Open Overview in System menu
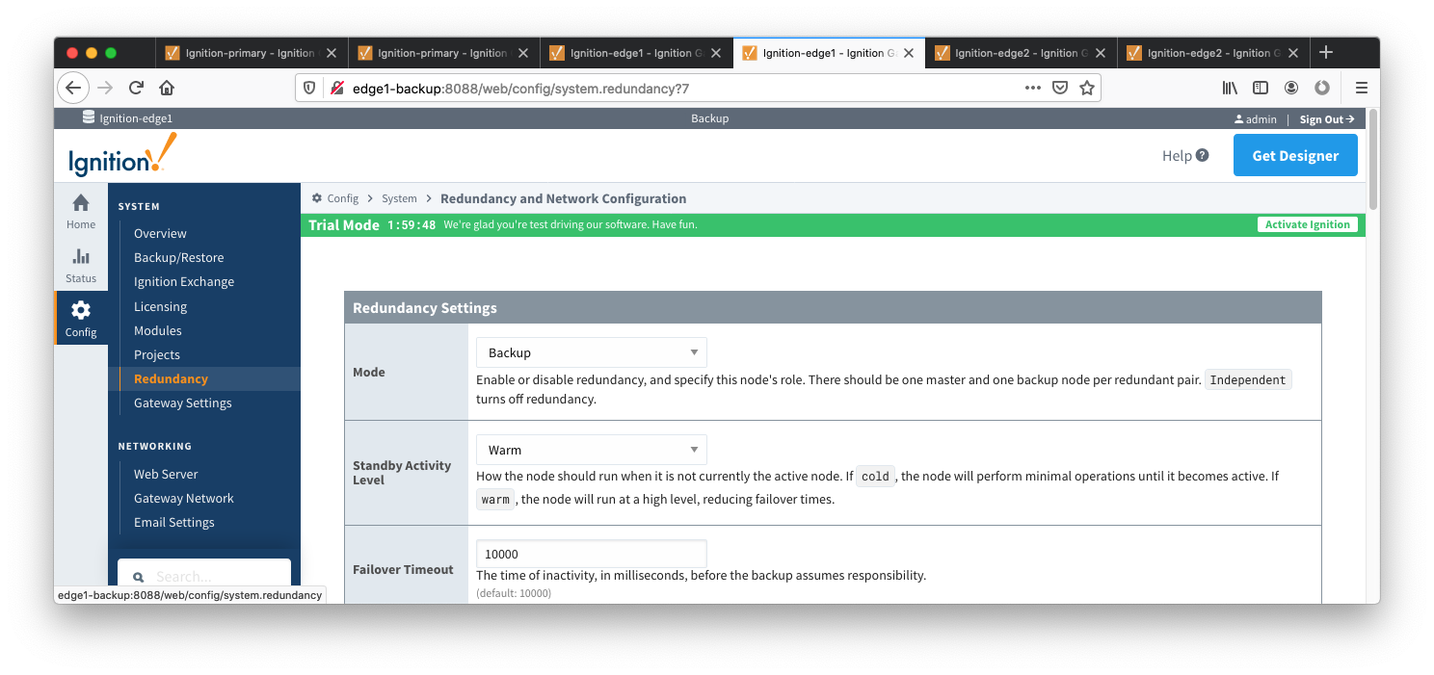 click(160, 233)
